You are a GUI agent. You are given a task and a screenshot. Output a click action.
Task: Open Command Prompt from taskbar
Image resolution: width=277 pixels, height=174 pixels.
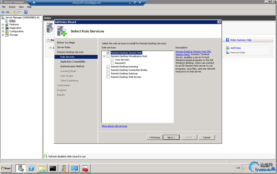click(x=53, y=168)
